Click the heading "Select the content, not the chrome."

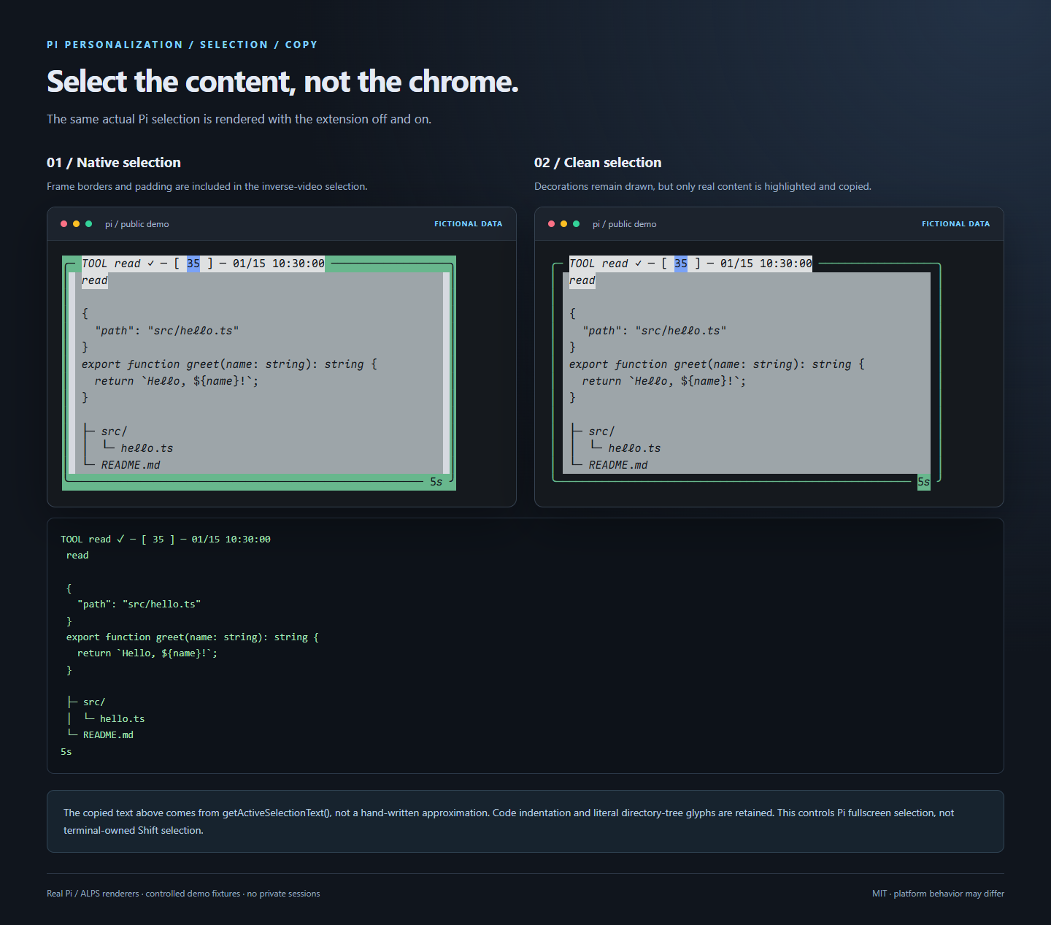pos(282,82)
